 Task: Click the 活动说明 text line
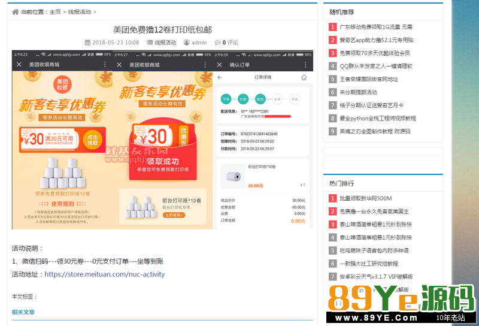coord(28,248)
